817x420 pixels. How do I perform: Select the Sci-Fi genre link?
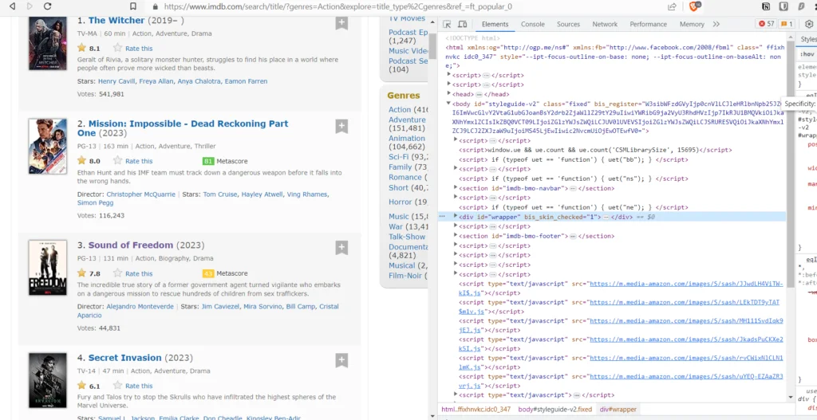(x=399, y=157)
